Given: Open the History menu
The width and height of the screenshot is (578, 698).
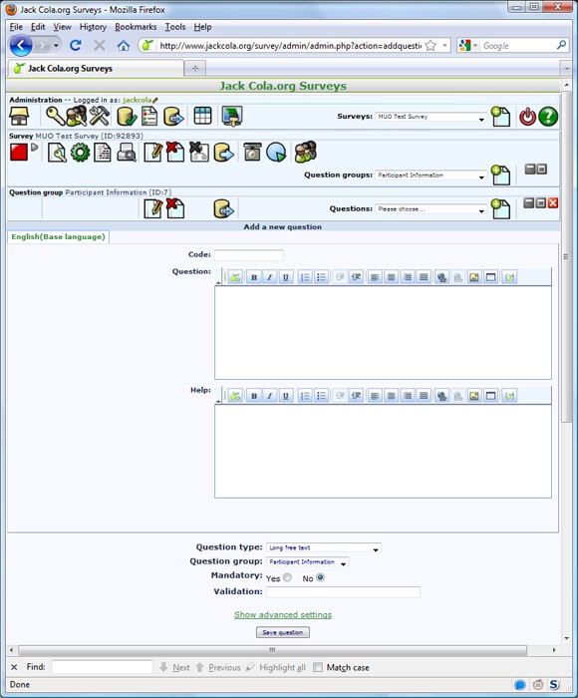Looking at the screenshot, I should [x=93, y=27].
